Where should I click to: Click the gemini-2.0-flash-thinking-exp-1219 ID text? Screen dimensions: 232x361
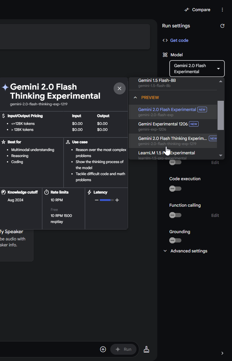tap(39, 104)
